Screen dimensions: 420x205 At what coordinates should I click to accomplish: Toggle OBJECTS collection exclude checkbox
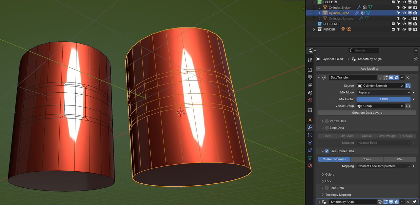[393, 2]
